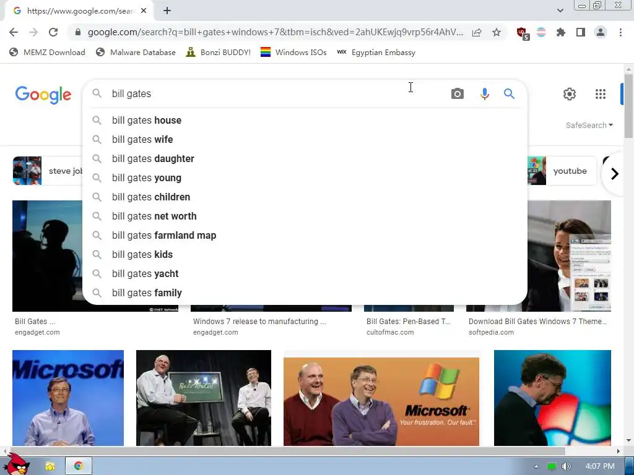
Task: Open the Angry Birds start button
Action: pyautogui.click(x=18, y=464)
